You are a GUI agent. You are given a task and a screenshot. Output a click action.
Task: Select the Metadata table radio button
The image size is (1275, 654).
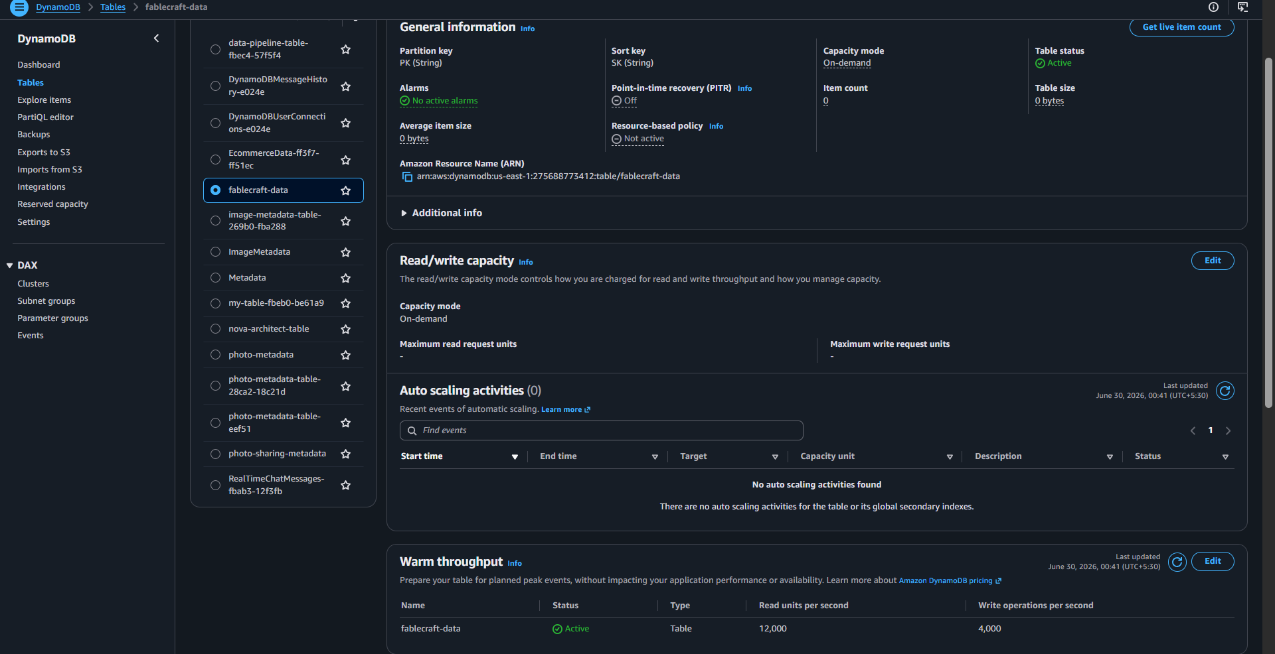[215, 278]
